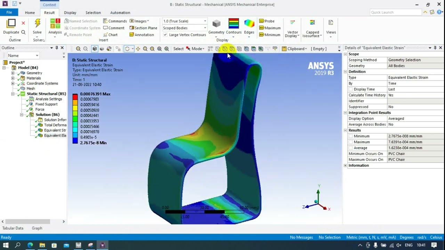
Task: Click Zoom Out magnifier in graphics toolbar
Action: pyautogui.click(x=86, y=49)
